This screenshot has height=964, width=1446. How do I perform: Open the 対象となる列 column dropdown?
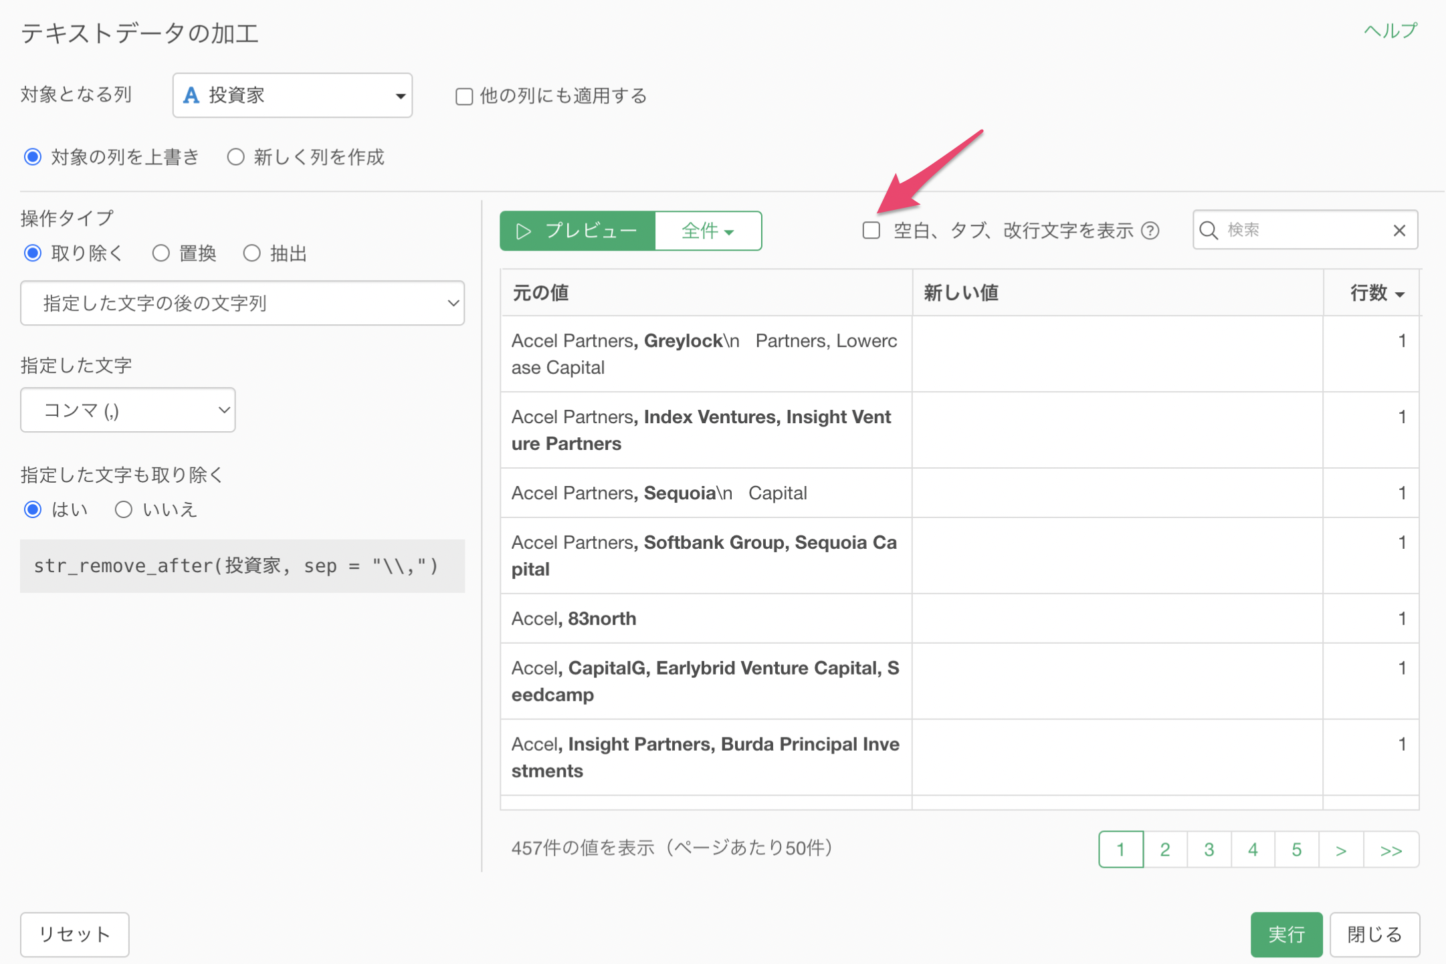(x=292, y=96)
